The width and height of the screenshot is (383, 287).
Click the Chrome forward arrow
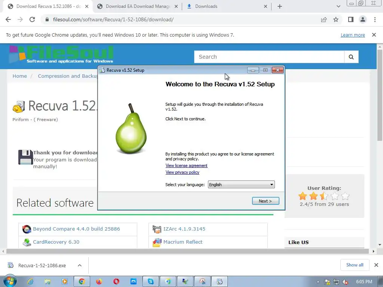click(20, 19)
